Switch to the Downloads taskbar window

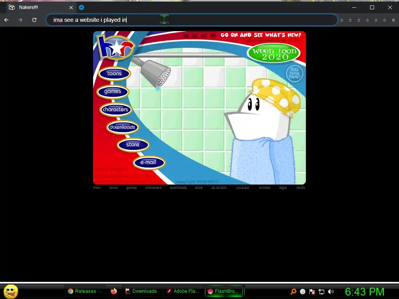pyautogui.click(x=142, y=291)
